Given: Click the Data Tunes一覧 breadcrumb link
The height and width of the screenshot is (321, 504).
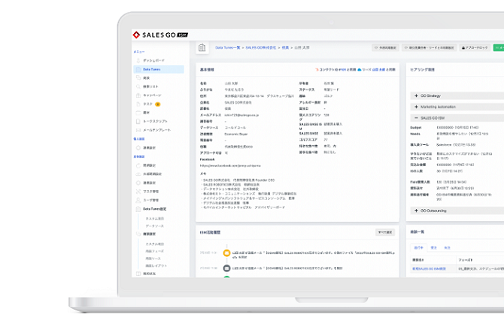Looking at the screenshot, I should coord(228,47).
